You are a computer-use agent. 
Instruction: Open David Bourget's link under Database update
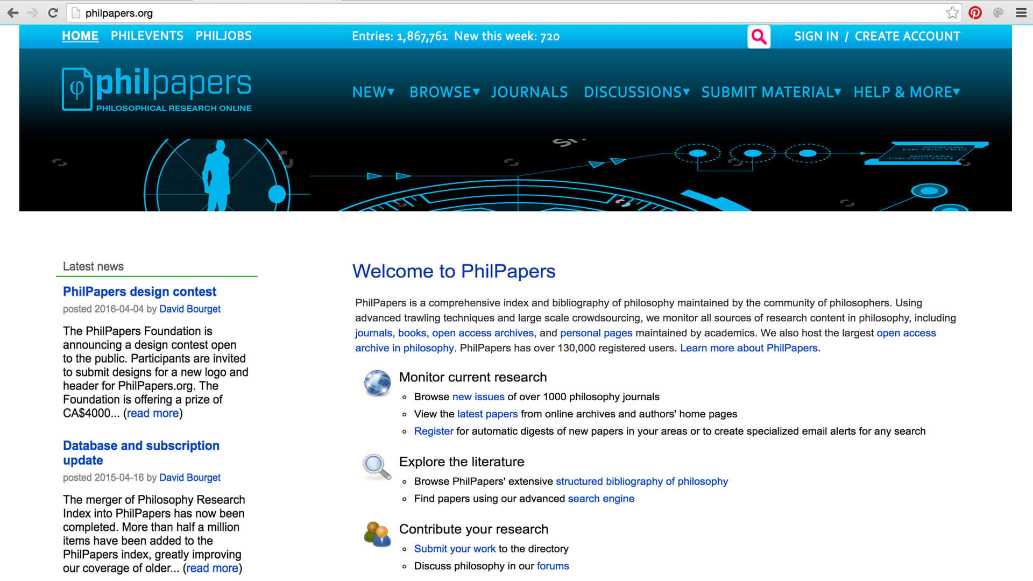[190, 478]
